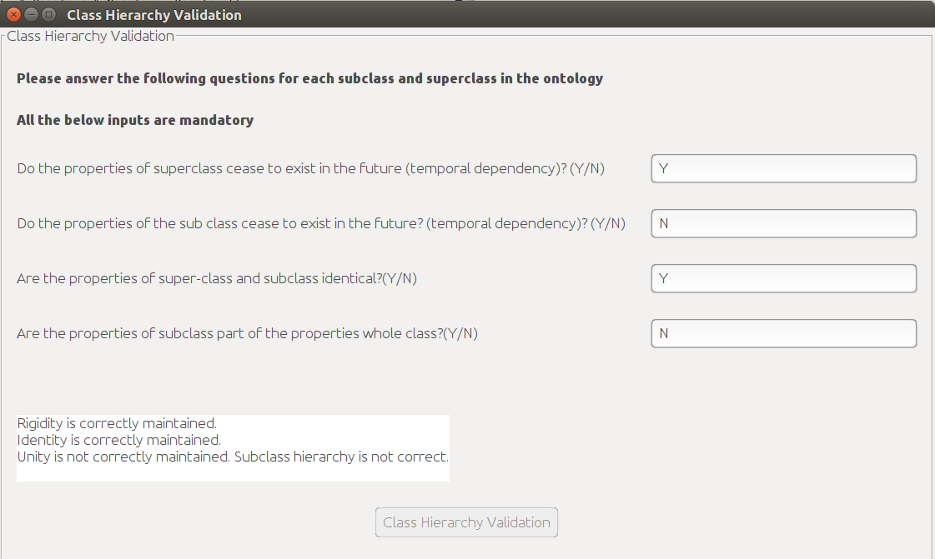
Task: Maximize the window using the title bar button
Action: pos(48,15)
